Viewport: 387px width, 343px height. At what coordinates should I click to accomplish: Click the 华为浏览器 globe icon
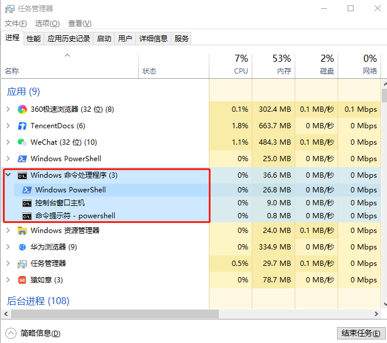point(22,247)
